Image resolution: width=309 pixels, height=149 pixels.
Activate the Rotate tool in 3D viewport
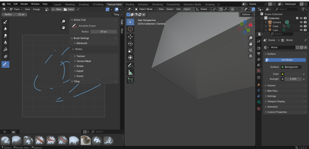130,44
